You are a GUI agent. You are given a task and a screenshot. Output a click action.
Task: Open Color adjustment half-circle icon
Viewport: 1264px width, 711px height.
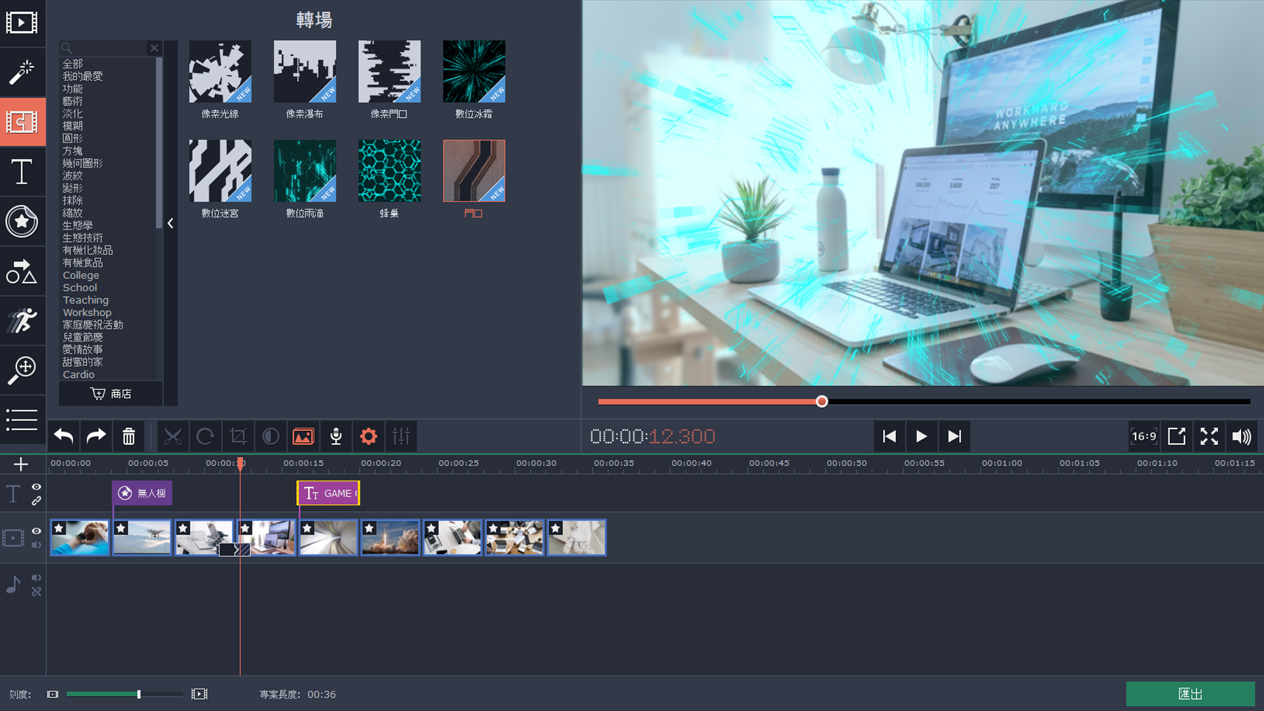[x=271, y=436]
